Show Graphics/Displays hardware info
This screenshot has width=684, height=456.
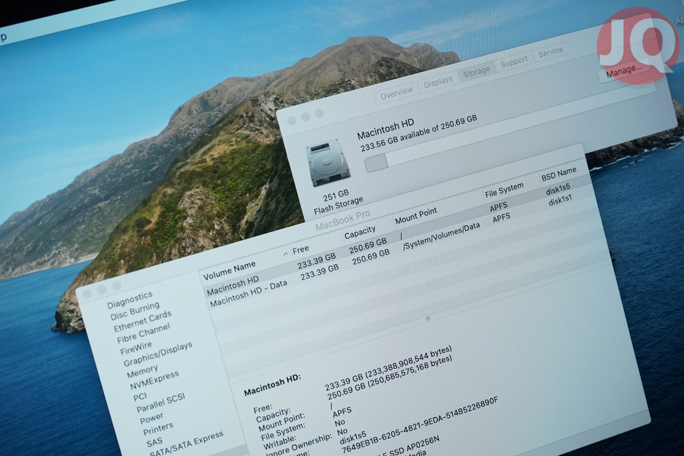coord(158,353)
